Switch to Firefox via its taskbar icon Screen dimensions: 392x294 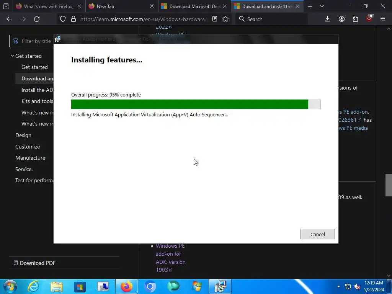coord(126,286)
